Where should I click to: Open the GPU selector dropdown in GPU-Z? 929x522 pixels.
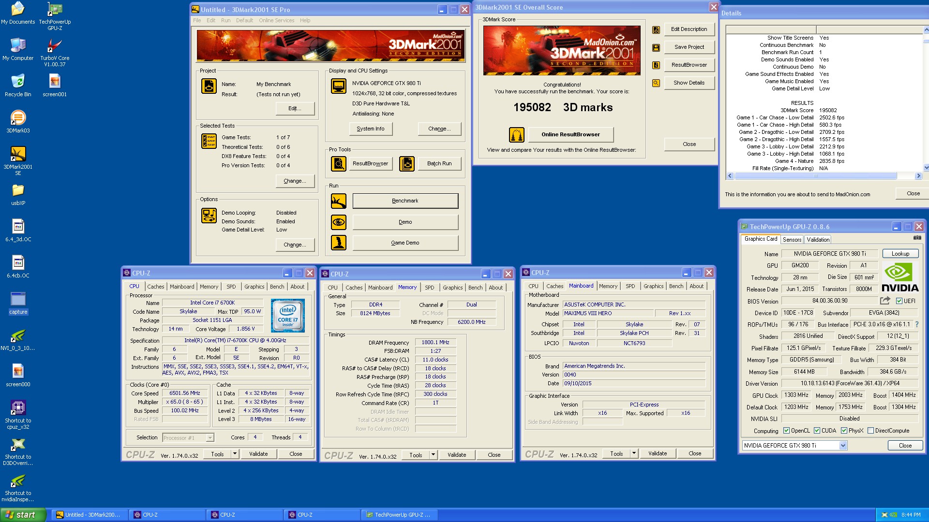pos(843,446)
